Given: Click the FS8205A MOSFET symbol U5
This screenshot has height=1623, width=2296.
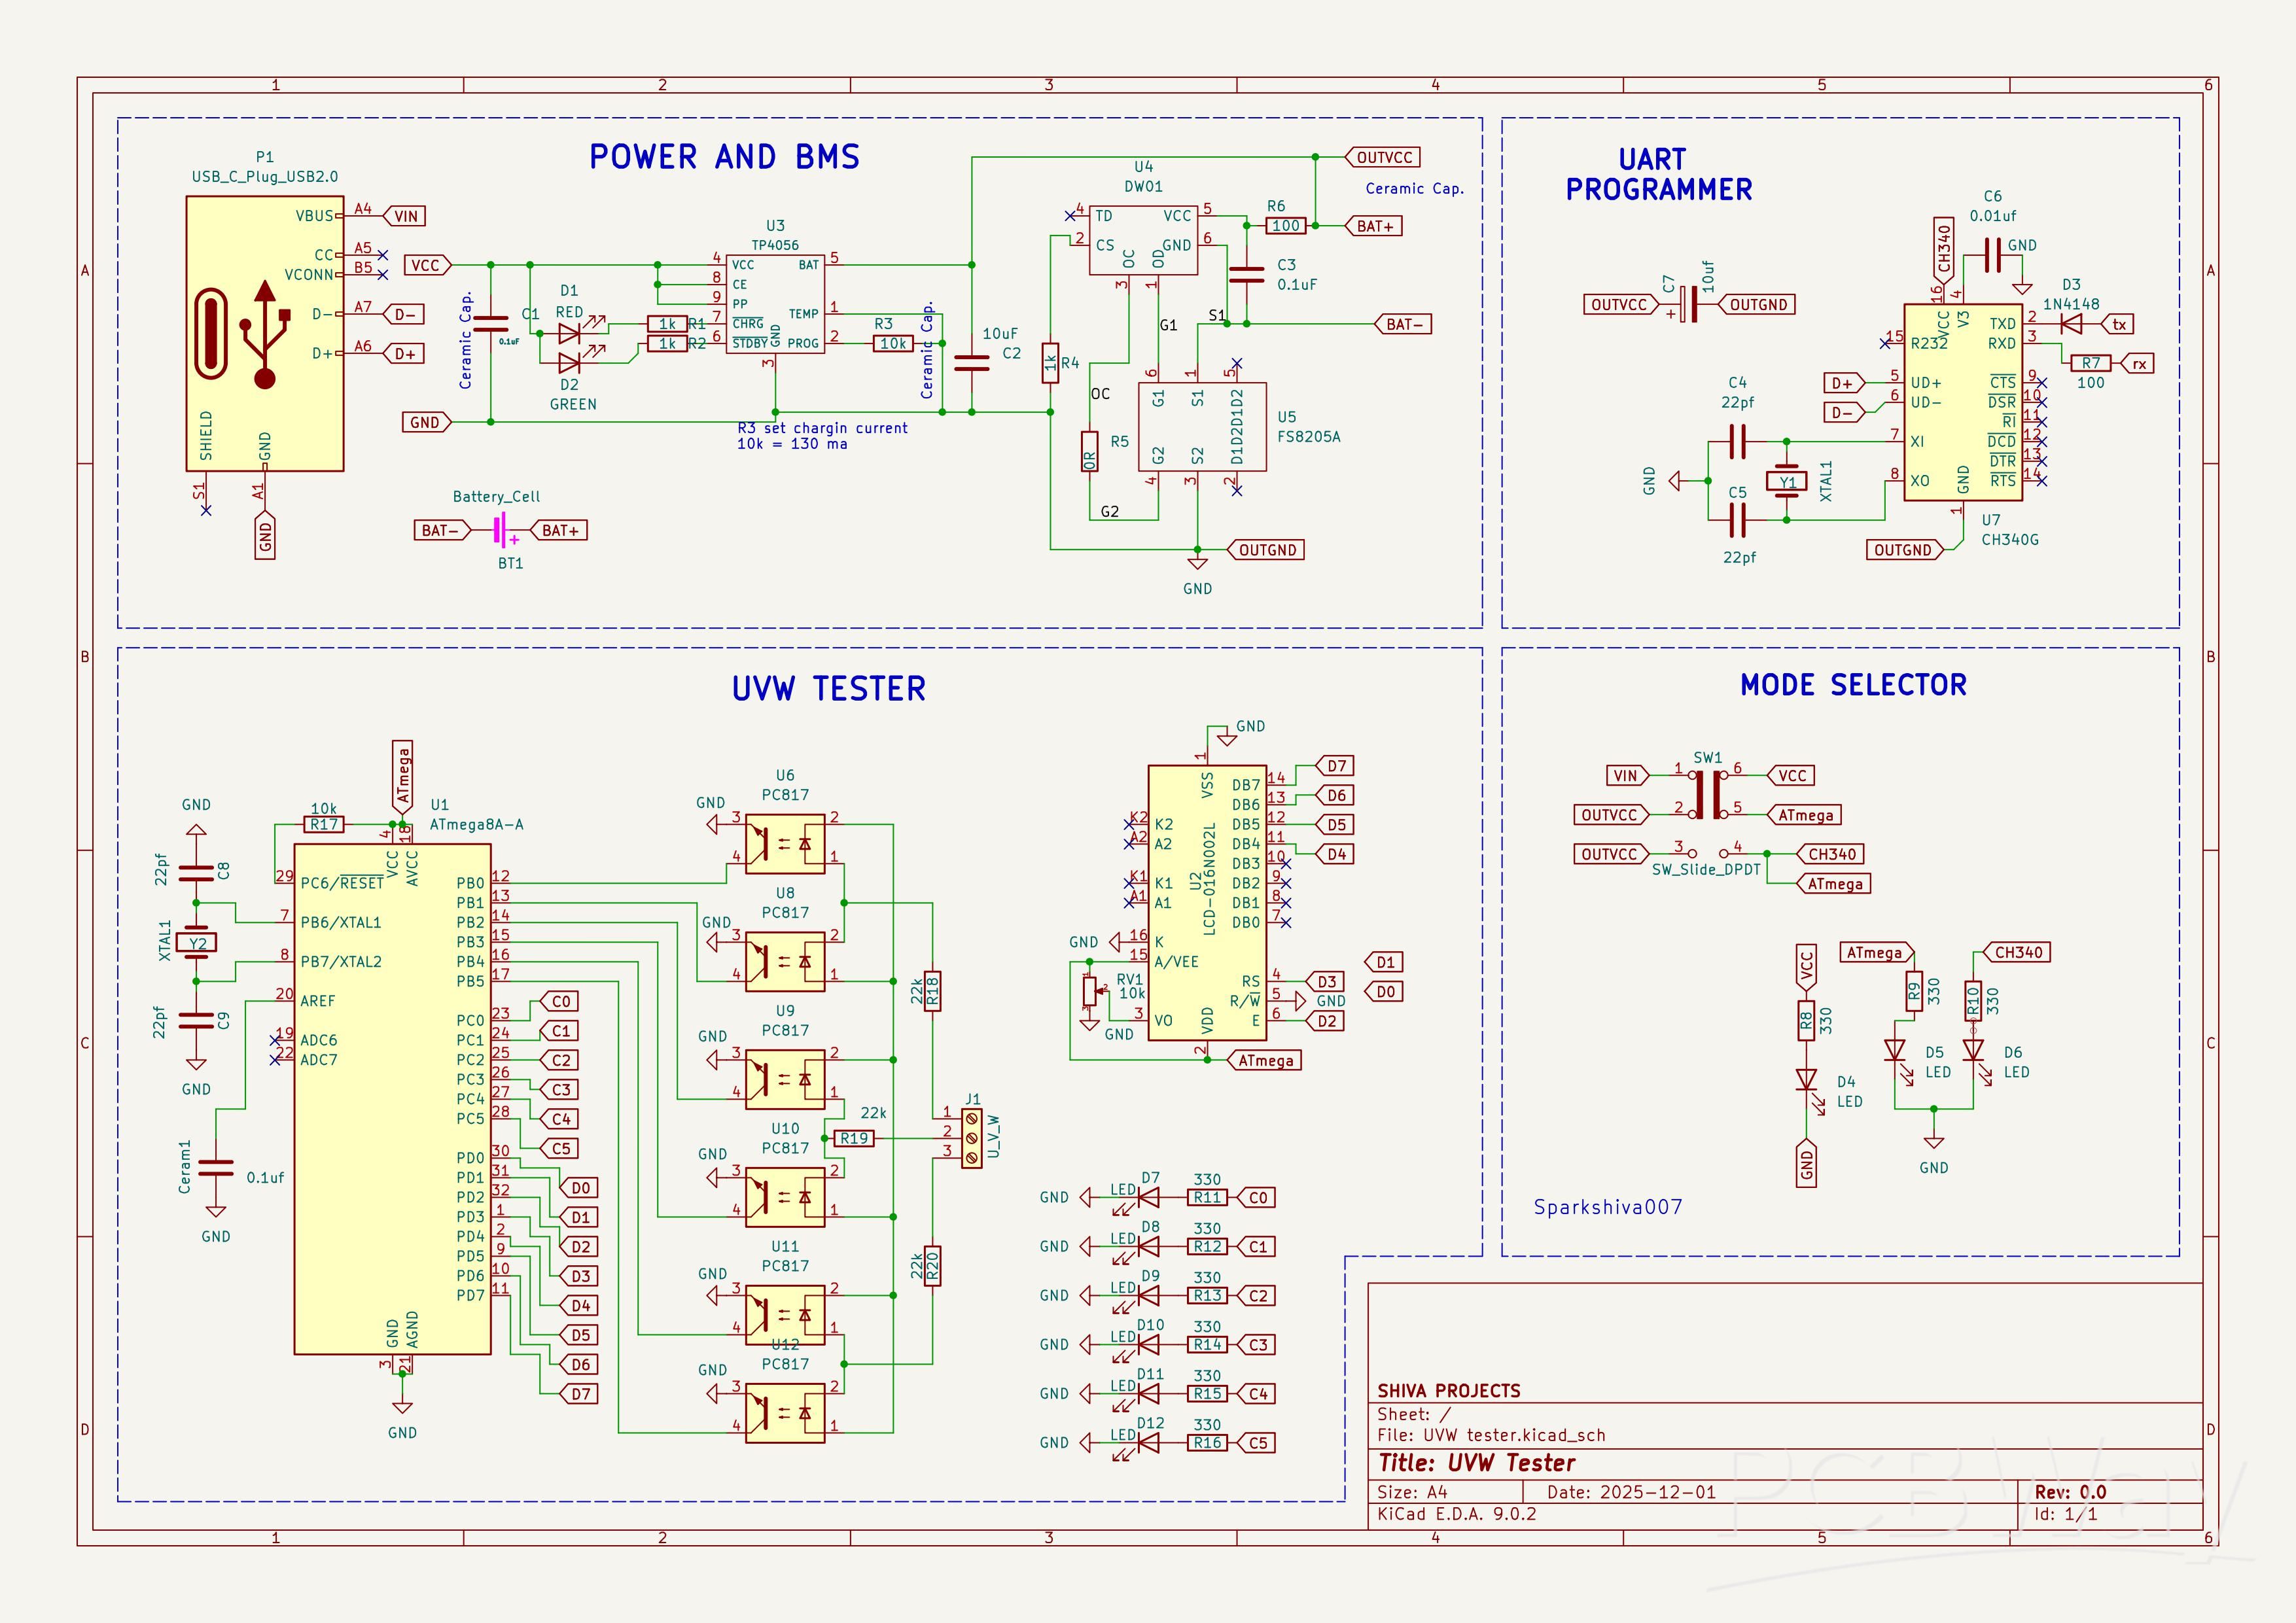Looking at the screenshot, I should click(1202, 427).
